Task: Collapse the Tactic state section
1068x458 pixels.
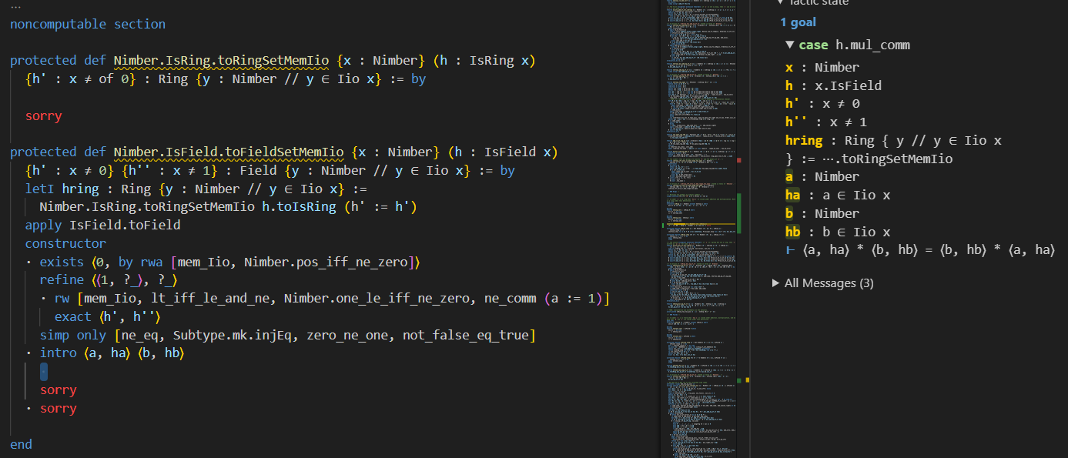Action: coord(779,3)
